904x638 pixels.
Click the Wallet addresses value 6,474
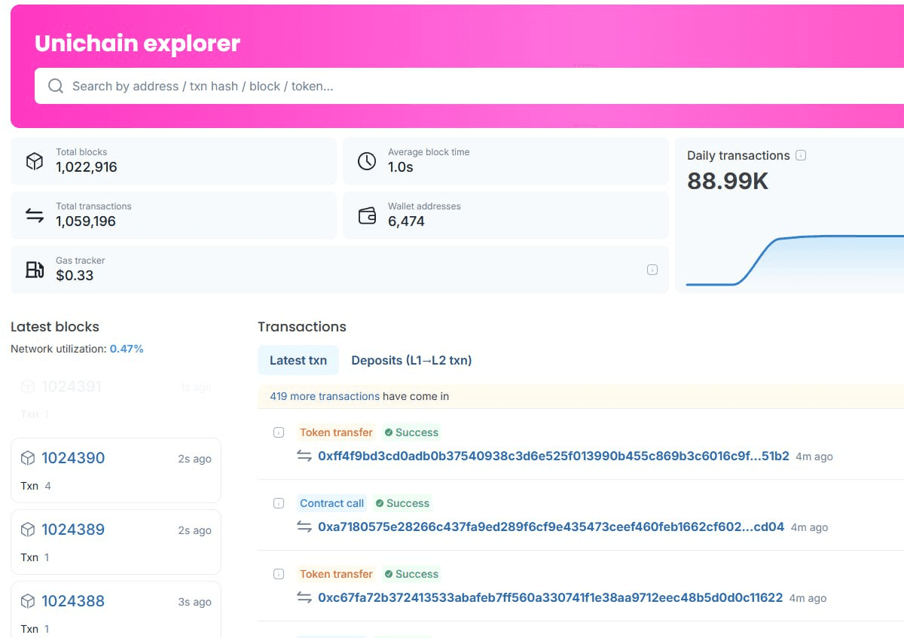406,221
